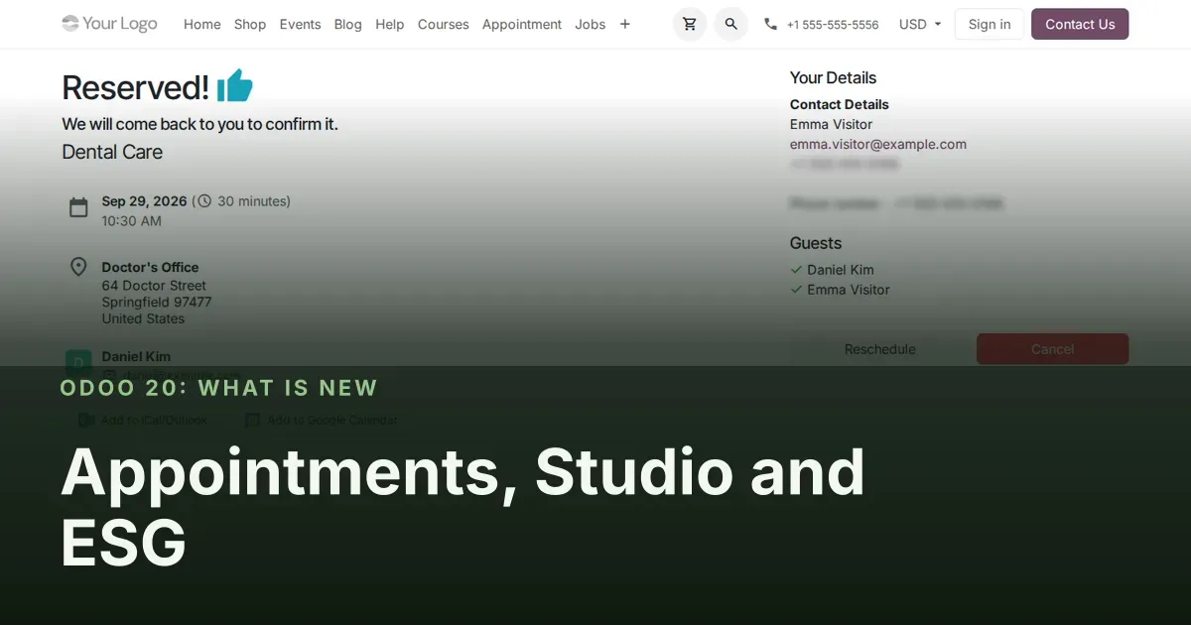Click the Your Details heading

[x=834, y=77]
